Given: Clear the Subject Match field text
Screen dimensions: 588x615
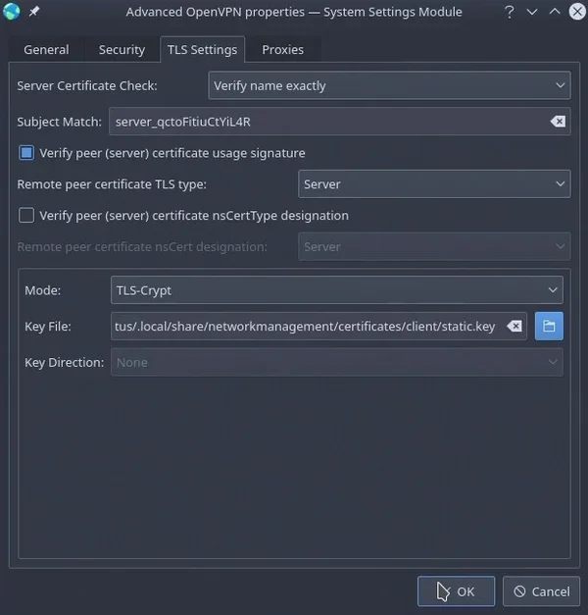Looking at the screenshot, I should [558, 122].
